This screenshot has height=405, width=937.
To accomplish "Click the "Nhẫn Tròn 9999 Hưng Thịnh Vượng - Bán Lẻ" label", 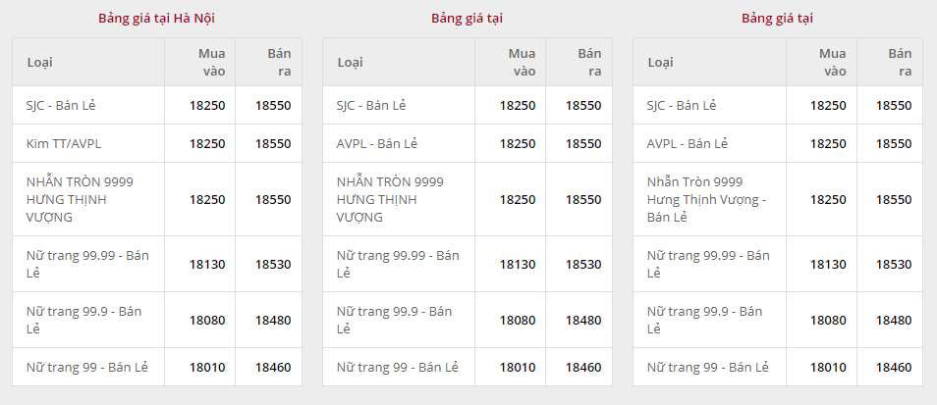I will (x=706, y=199).
